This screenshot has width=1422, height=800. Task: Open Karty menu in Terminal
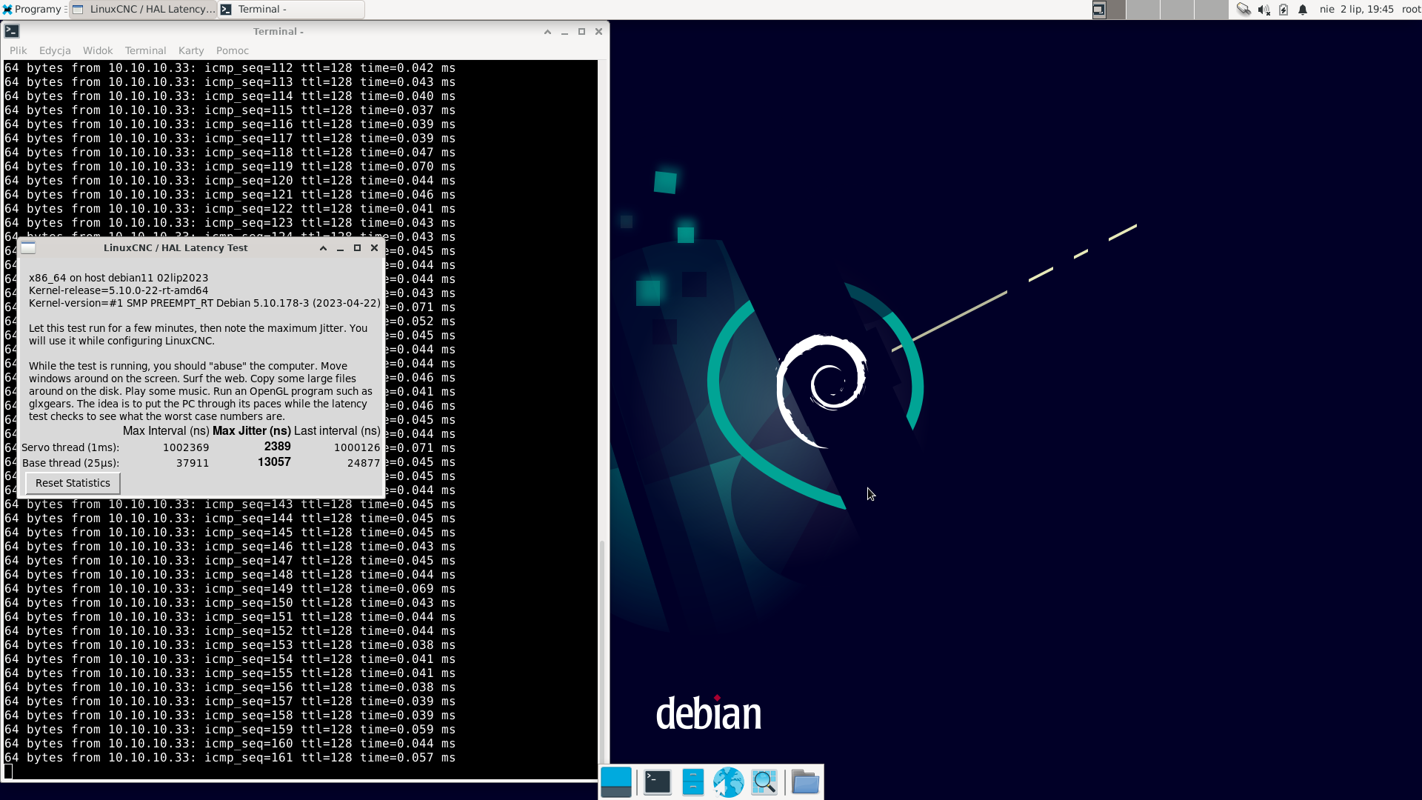point(191,50)
